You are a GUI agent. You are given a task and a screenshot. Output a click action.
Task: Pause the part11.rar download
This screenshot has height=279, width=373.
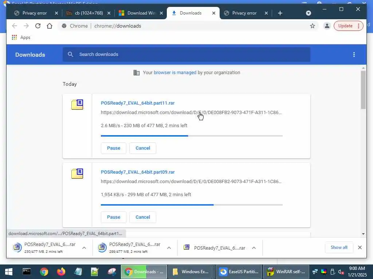[x=114, y=148]
